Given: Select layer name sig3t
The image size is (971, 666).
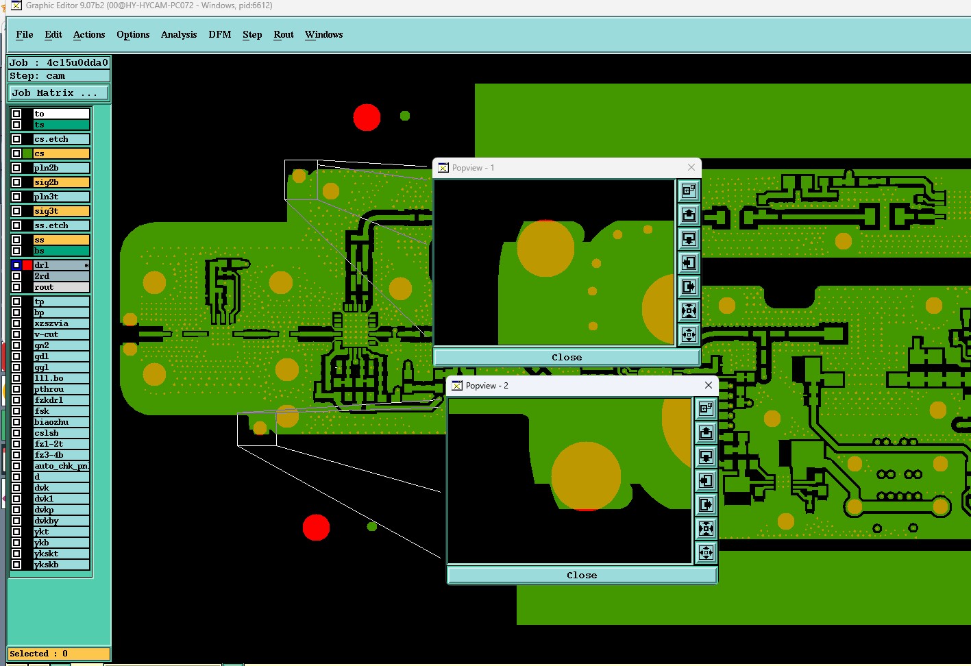Looking at the screenshot, I should pyautogui.click(x=62, y=211).
